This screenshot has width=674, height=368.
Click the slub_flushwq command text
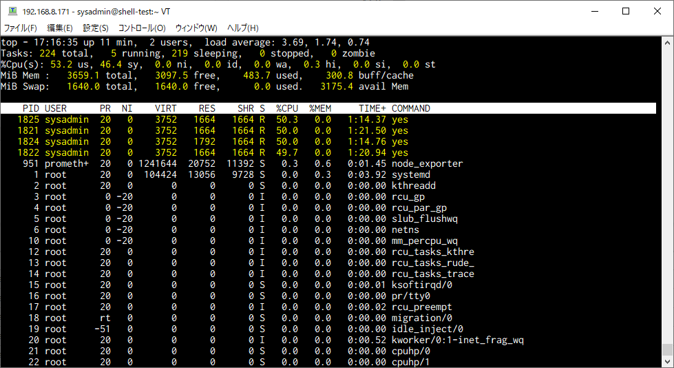(x=425, y=219)
